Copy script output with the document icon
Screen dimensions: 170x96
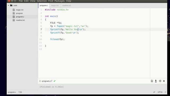click(x=152, y=81)
